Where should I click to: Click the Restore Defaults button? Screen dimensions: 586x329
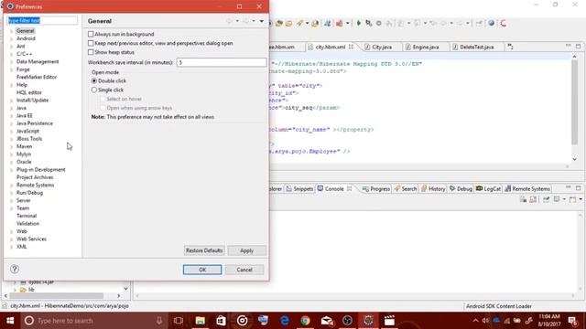204,250
